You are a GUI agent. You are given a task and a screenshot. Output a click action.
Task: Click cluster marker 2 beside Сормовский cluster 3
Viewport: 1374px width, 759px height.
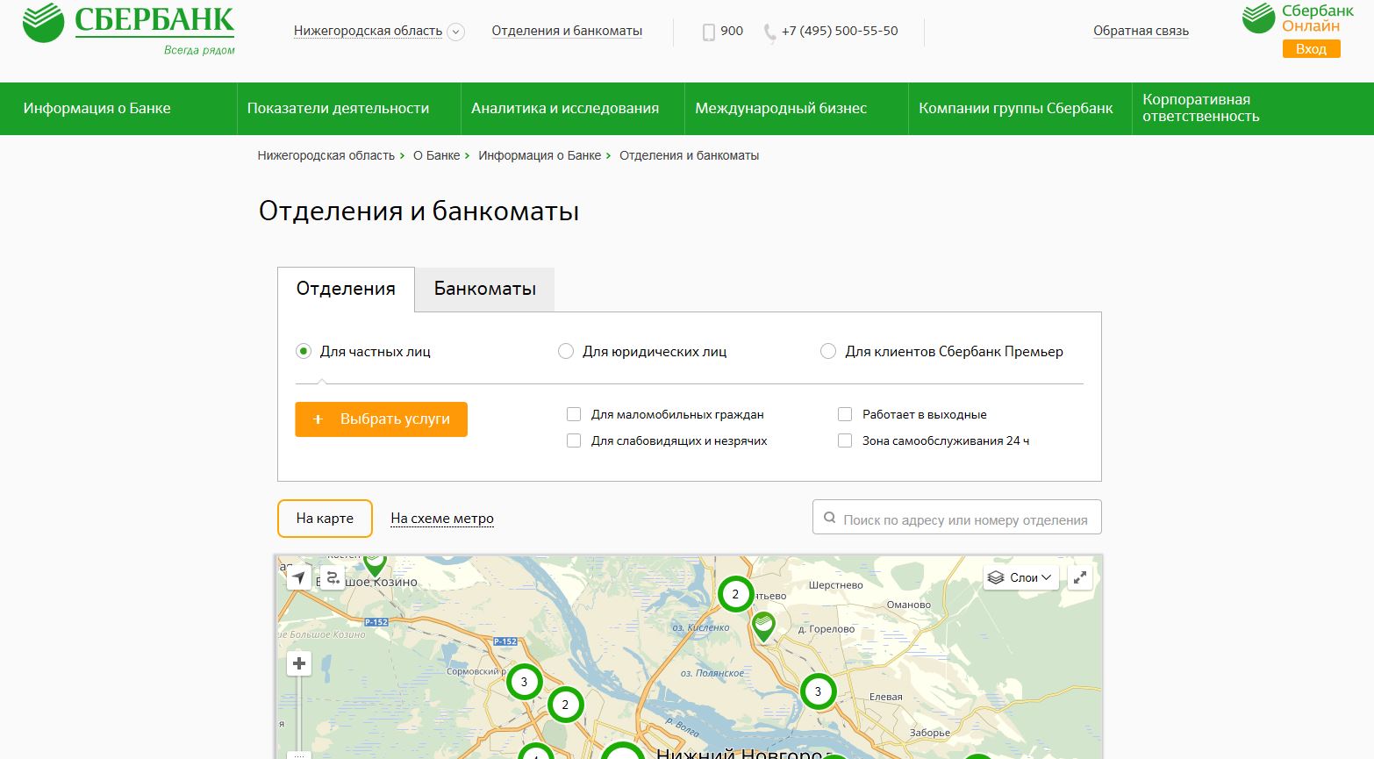tap(565, 705)
